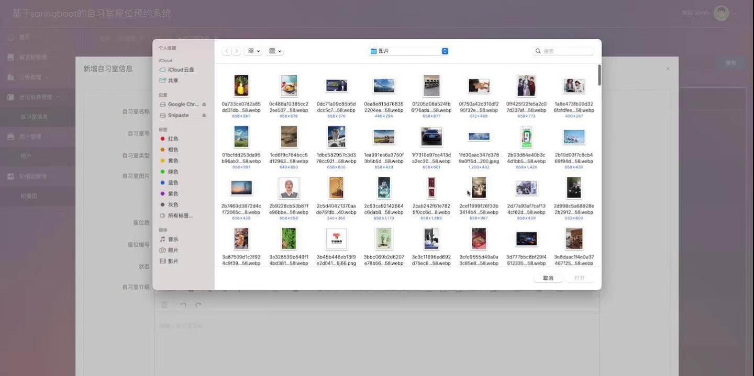Open the icon view mode dropdown
This screenshot has height=376, width=754.
(x=253, y=51)
